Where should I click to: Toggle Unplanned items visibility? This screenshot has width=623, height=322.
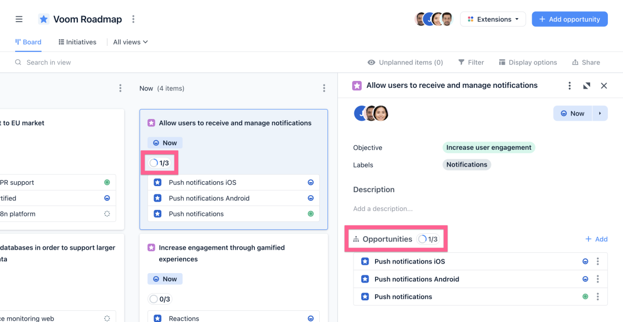point(405,62)
